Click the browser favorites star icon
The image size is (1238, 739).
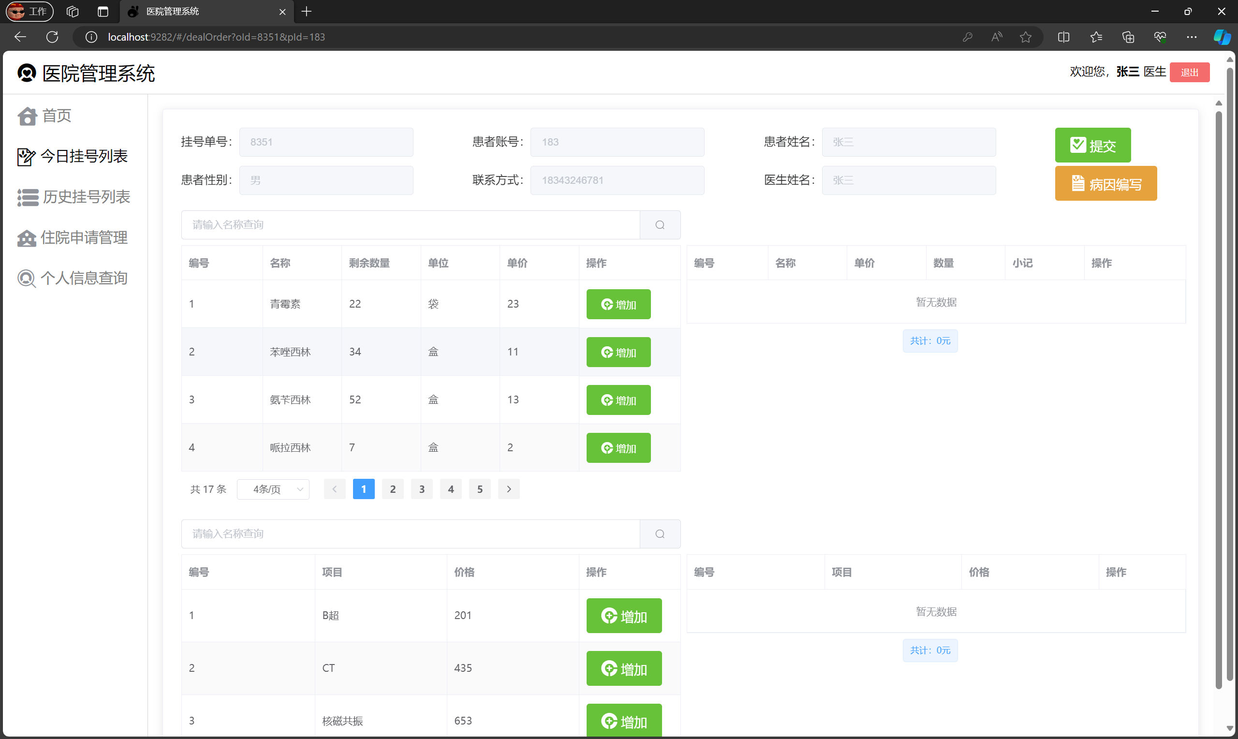pos(1025,37)
